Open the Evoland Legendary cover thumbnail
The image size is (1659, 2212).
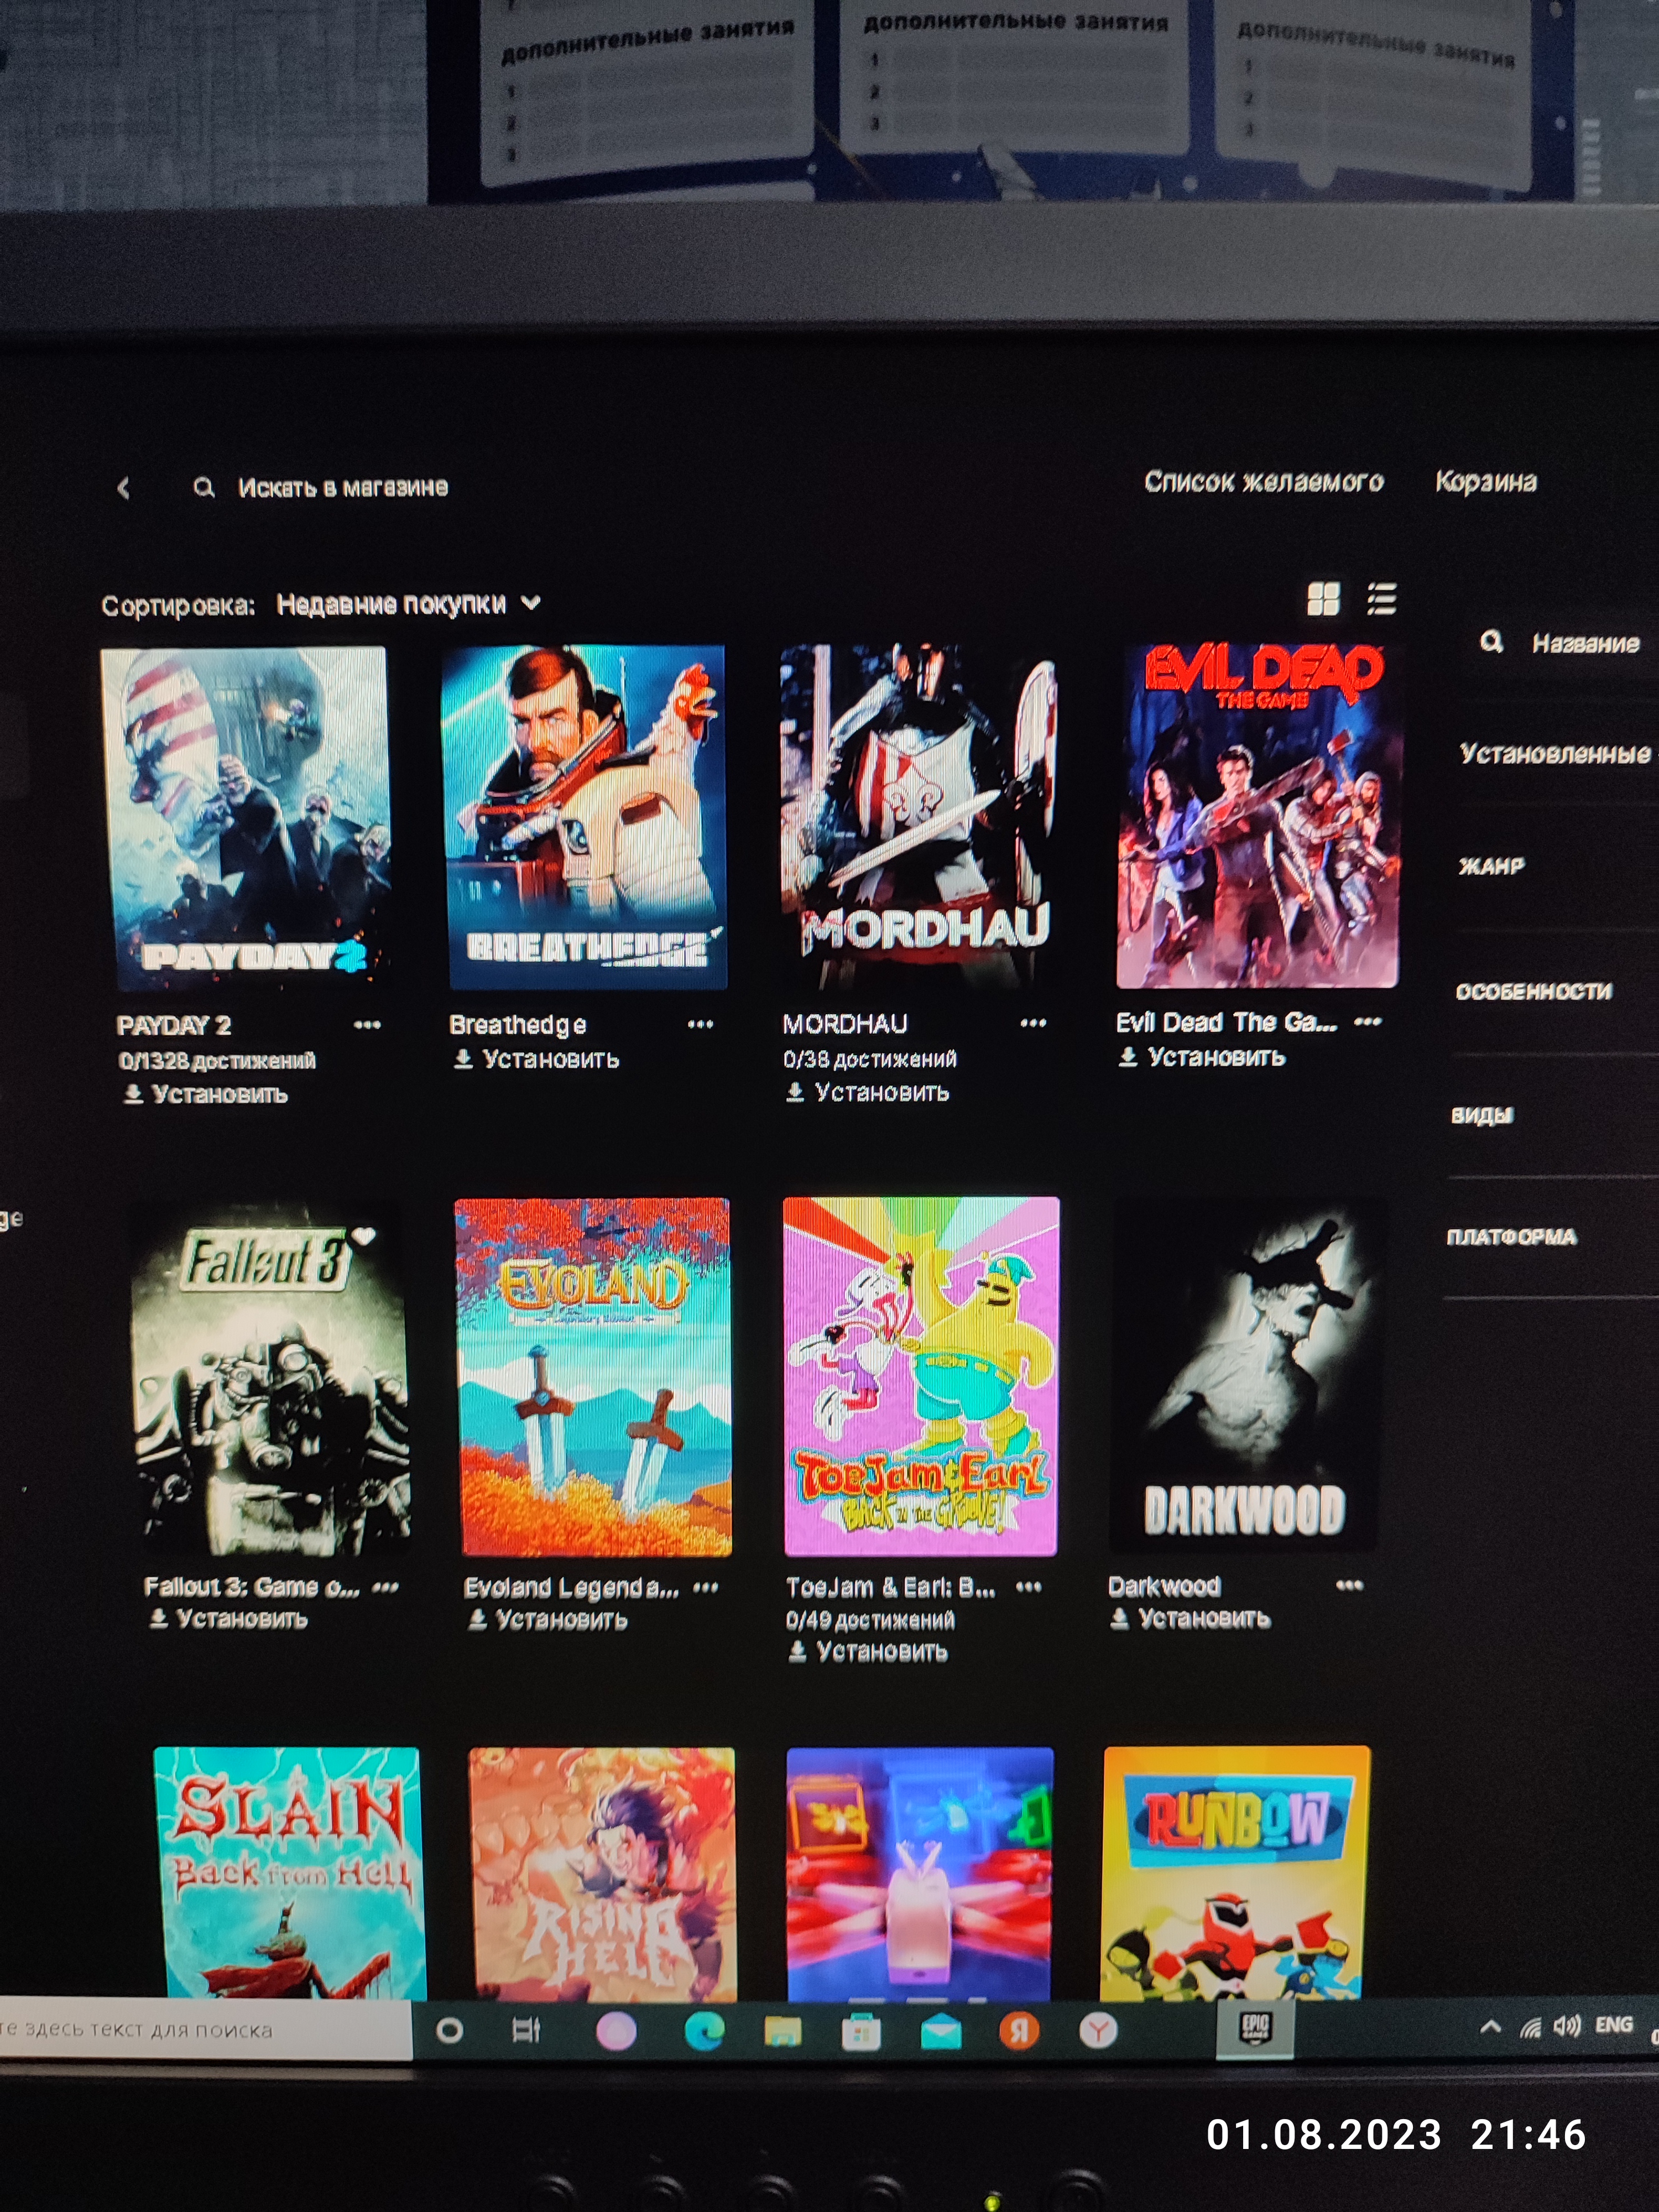click(593, 1376)
